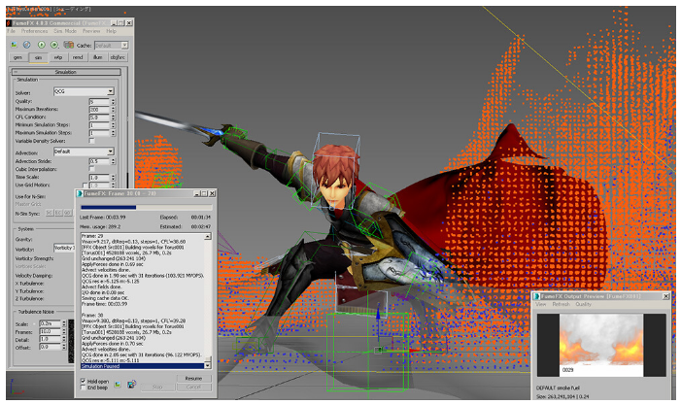
Task: Open the Solver QCG dropdown
Action: [x=84, y=91]
